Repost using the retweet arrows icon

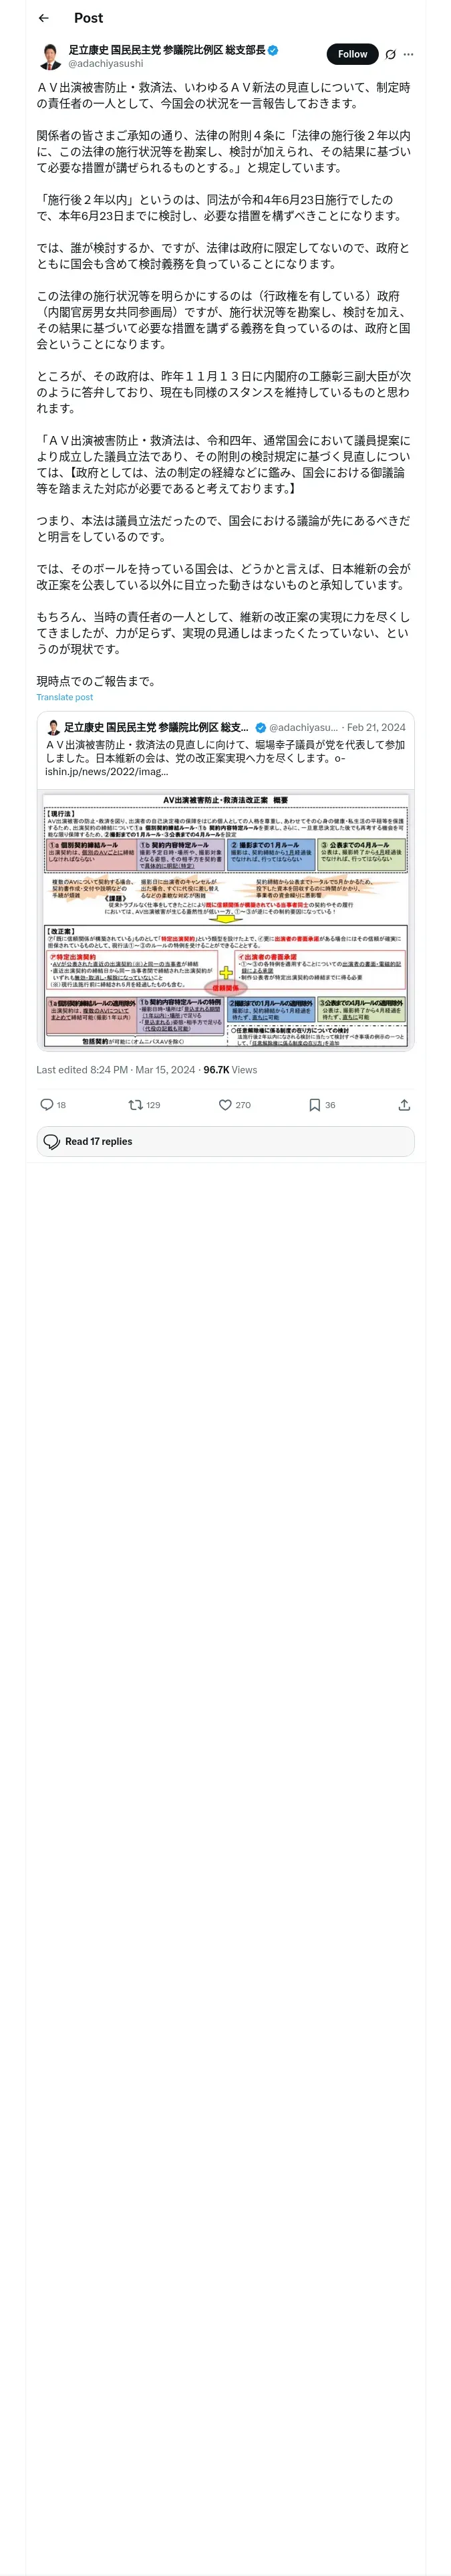tap(135, 1104)
